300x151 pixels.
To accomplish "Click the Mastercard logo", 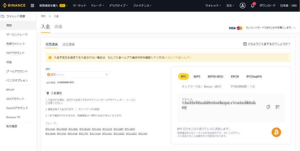I will pyautogui.click(x=240, y=28).
